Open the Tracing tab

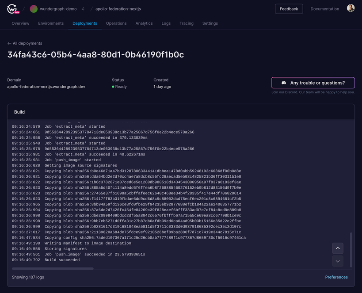coord(187,23)
